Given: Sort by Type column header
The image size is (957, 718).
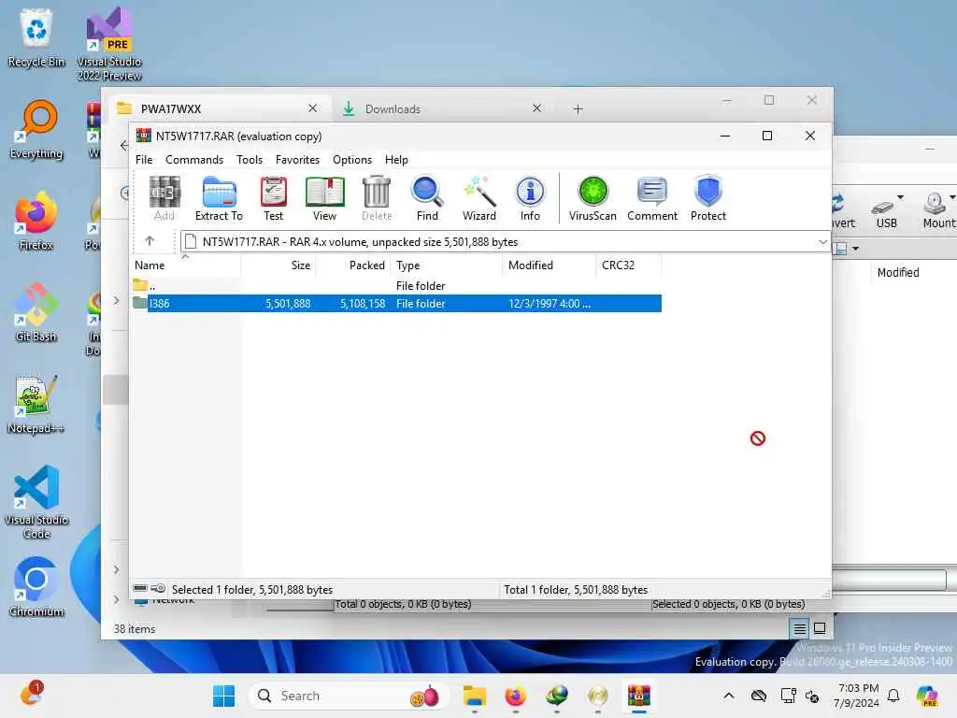Looking at the screenshot, I should tap(447, 265).
